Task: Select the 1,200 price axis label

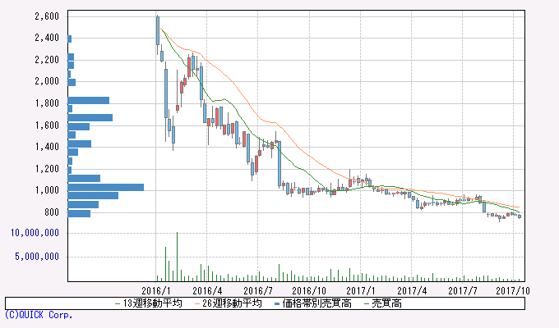Action: pos(47,169)
